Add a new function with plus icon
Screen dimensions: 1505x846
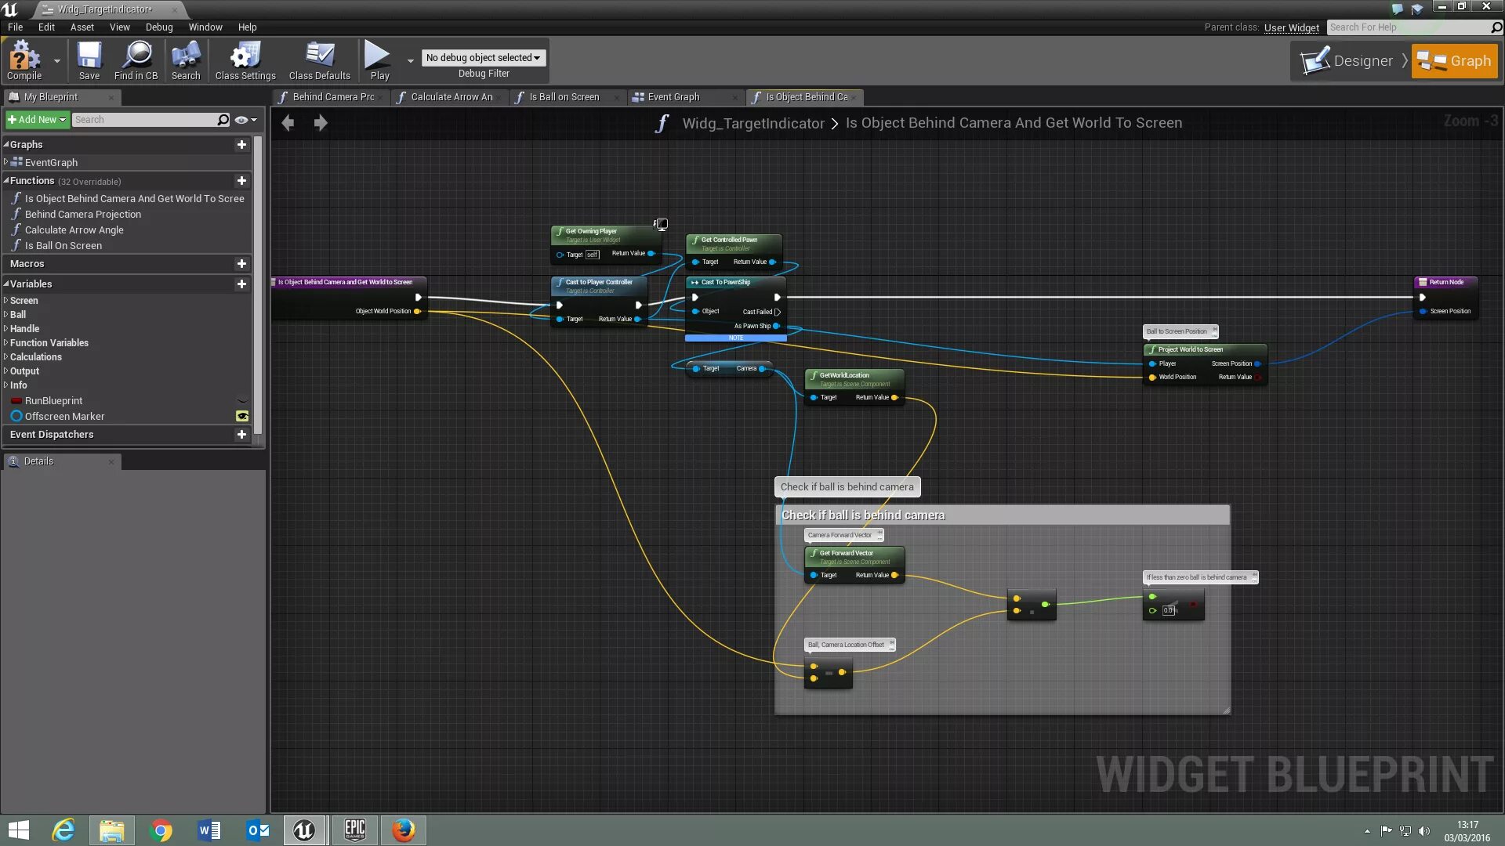tap(241, 180)
